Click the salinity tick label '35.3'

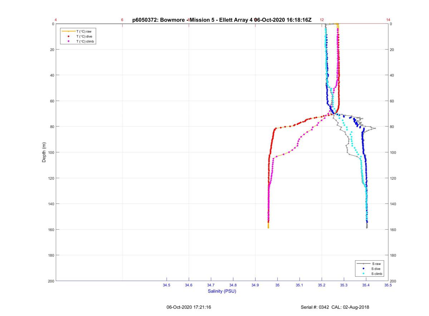tap(344, 285)
